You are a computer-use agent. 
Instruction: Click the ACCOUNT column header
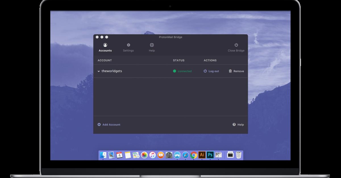pos(105,60)
